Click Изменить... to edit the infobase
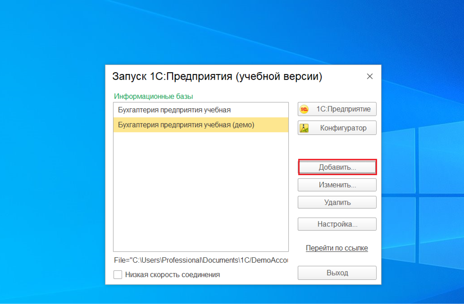 [x=337, y=185]
